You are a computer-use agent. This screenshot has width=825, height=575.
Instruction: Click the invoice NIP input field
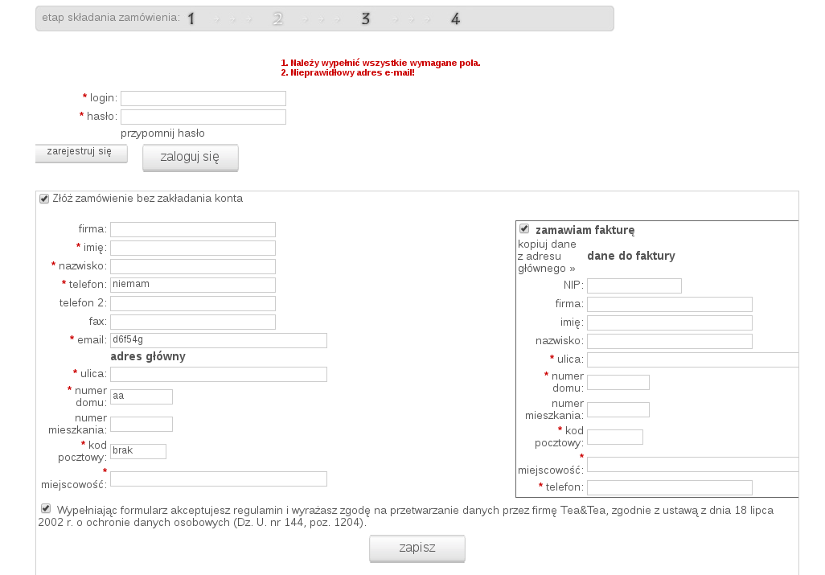[634, 285]
